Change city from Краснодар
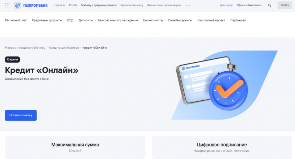The width and height of the screenshot is (295, 159). pyautogui.click(x=226, y=5)
